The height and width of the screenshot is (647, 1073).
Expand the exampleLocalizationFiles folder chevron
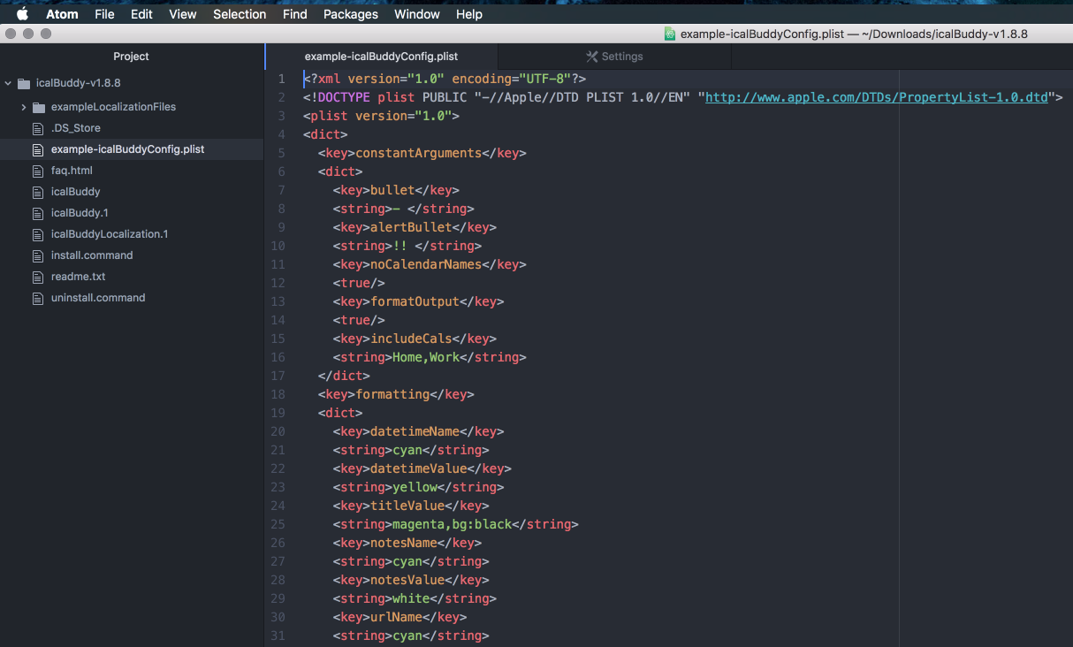pyautogui.click(x=24, y=107)
